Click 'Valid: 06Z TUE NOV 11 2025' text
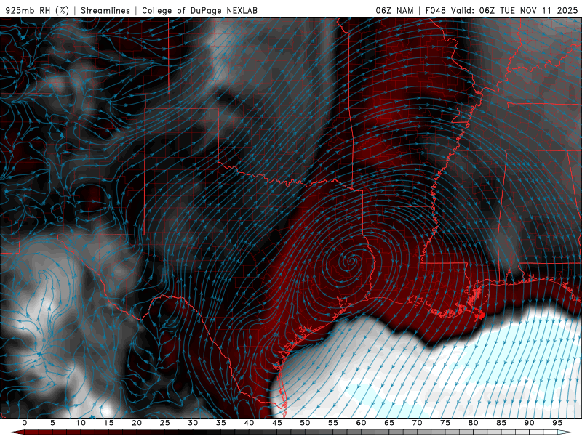 pyautogui.click(x=514, y=10)
